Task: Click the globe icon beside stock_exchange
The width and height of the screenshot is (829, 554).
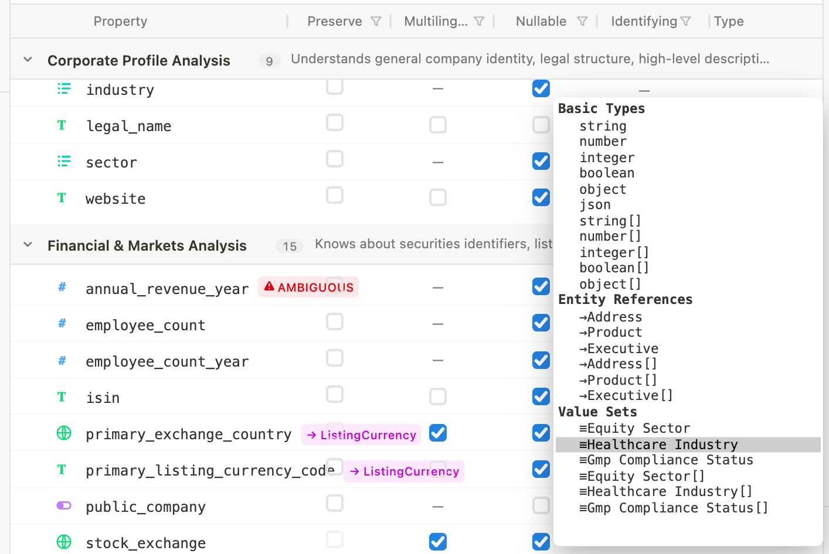Action: 64,542
